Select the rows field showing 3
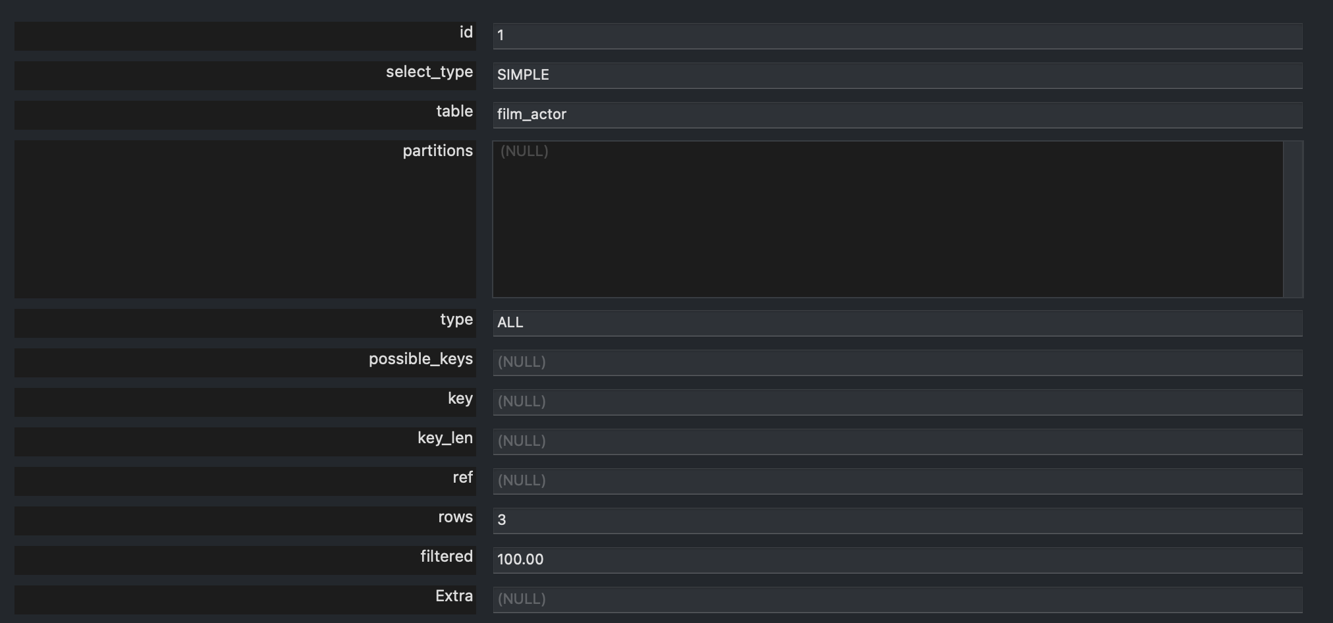This screenshot has width=1333, height=623. point(897,521)
